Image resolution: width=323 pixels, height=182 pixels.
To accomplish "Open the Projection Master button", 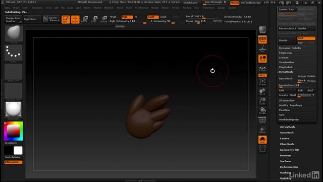I will tap(13, 20).
